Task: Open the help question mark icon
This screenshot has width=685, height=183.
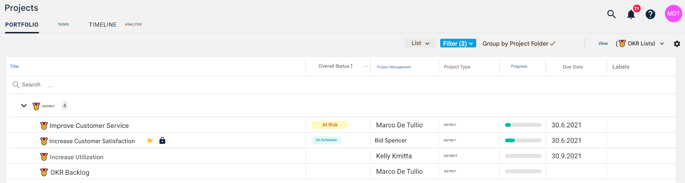Action: [650, 14]
